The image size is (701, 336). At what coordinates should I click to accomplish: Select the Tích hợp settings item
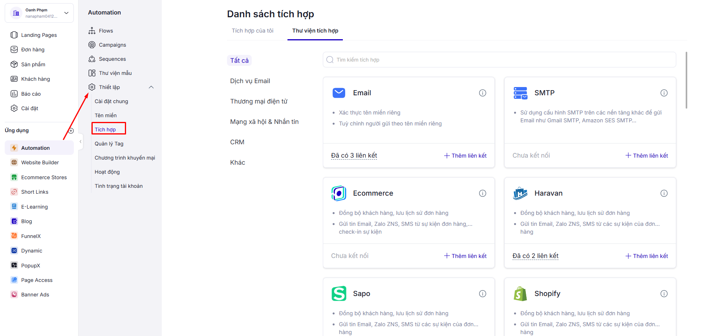point(105,129)
